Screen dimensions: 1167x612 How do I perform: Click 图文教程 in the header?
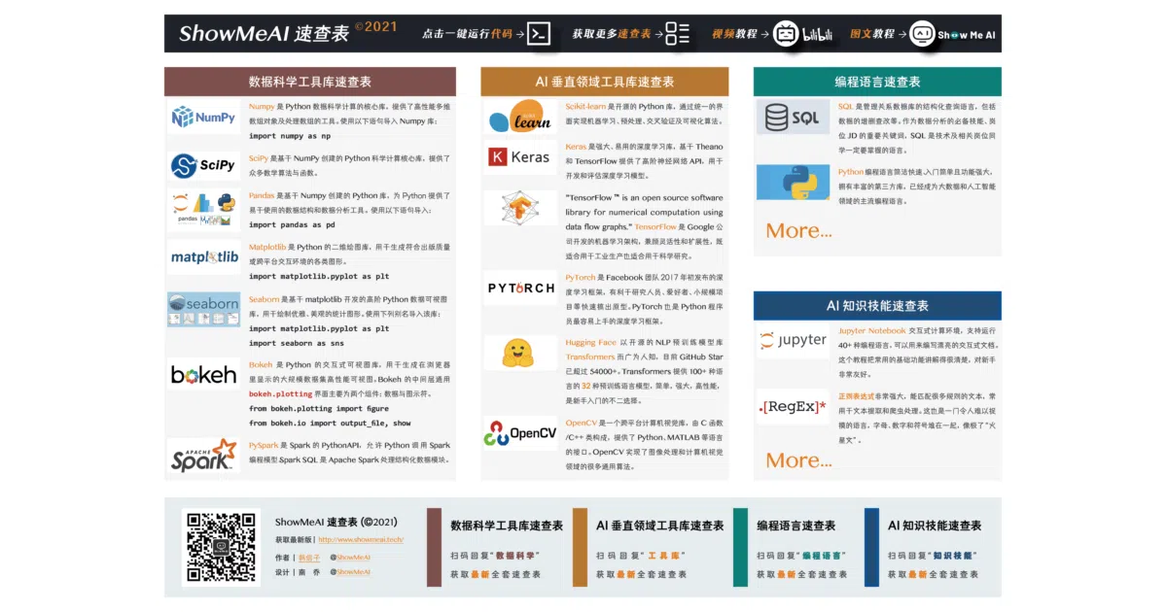872,34
